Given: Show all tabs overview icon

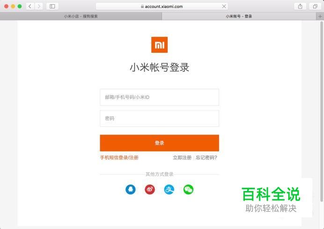Looking at the screenshot, I should click(315, 7).
